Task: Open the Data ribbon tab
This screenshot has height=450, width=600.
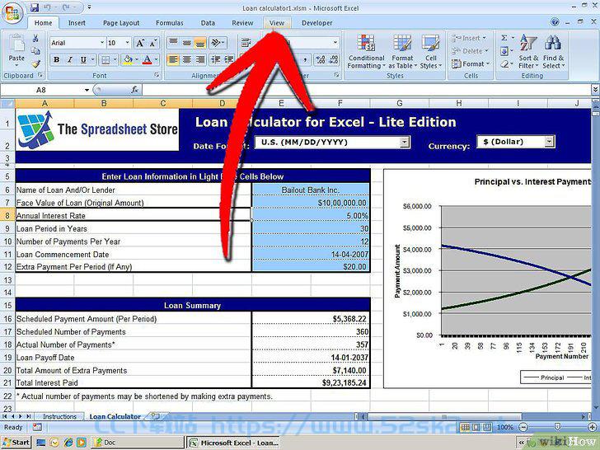Action: click(x=208, y=23)
